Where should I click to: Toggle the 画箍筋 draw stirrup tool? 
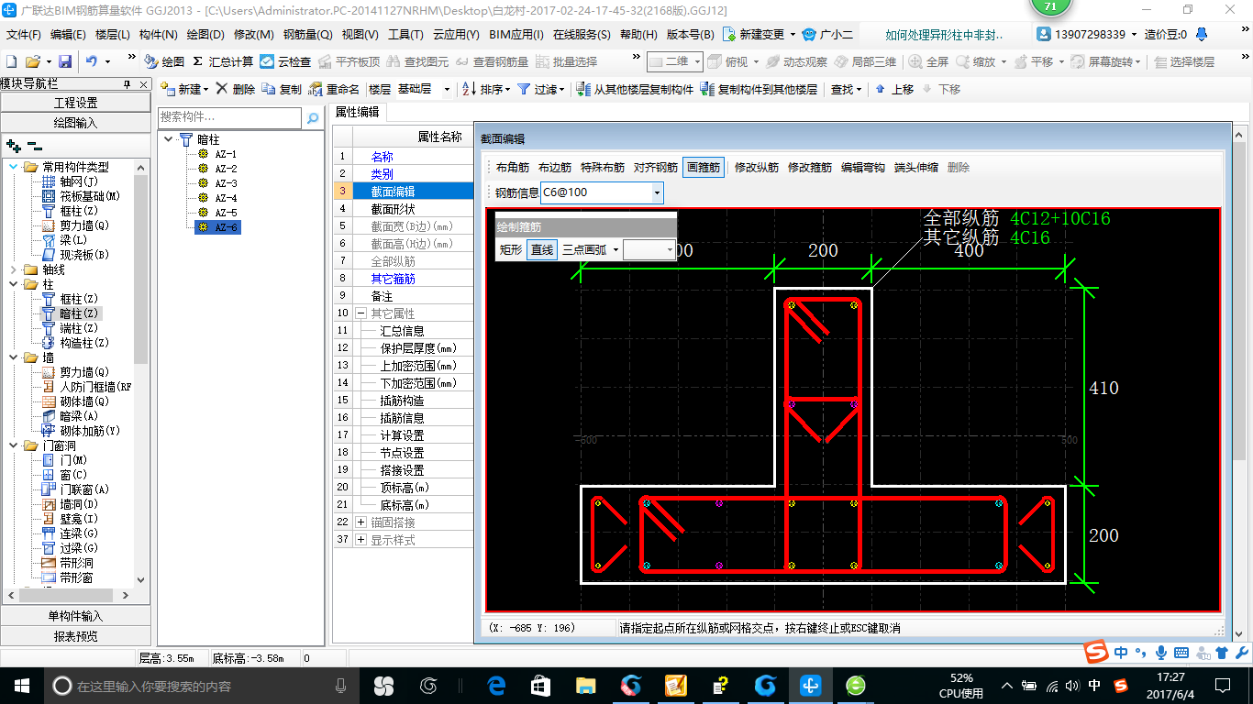coord(704,167)
